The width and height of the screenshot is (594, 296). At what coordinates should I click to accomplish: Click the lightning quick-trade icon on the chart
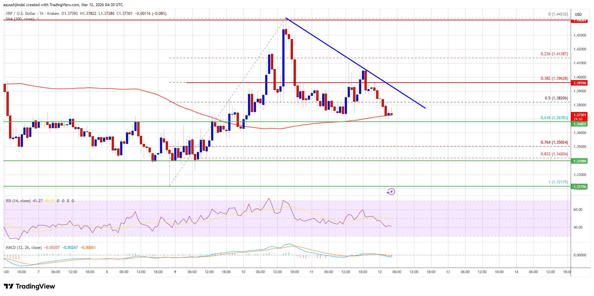392,192
